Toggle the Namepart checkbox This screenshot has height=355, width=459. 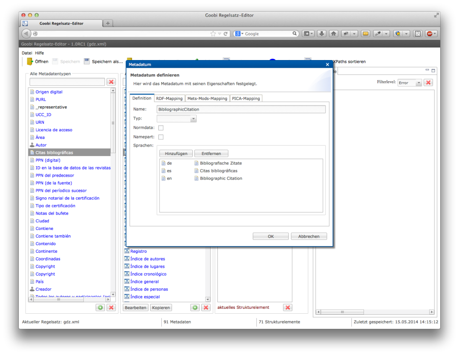(161, 137)
